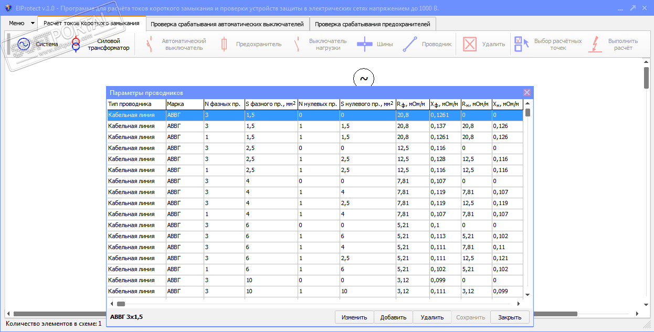Click the Проводник conductor tool

pyautogui.click(x=410, y=45)
